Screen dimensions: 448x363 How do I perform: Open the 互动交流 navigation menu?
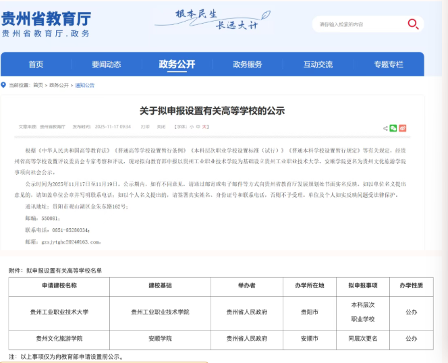[x=318, y=65]
